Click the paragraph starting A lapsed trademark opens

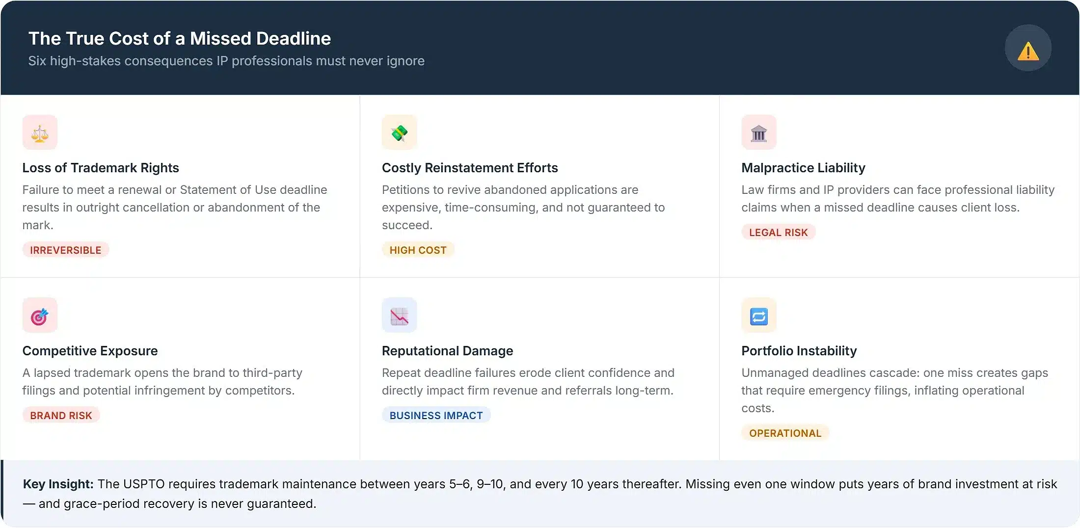tap(162, 382)
